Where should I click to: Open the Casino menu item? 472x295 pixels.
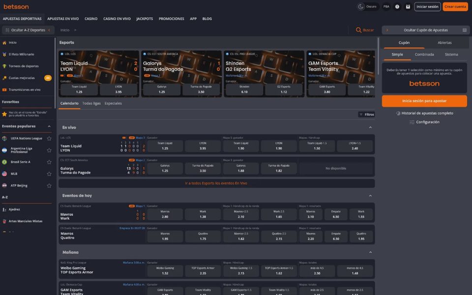[x=91, y=19]
